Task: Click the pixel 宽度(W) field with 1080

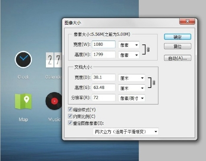Action: pos(103,44)
